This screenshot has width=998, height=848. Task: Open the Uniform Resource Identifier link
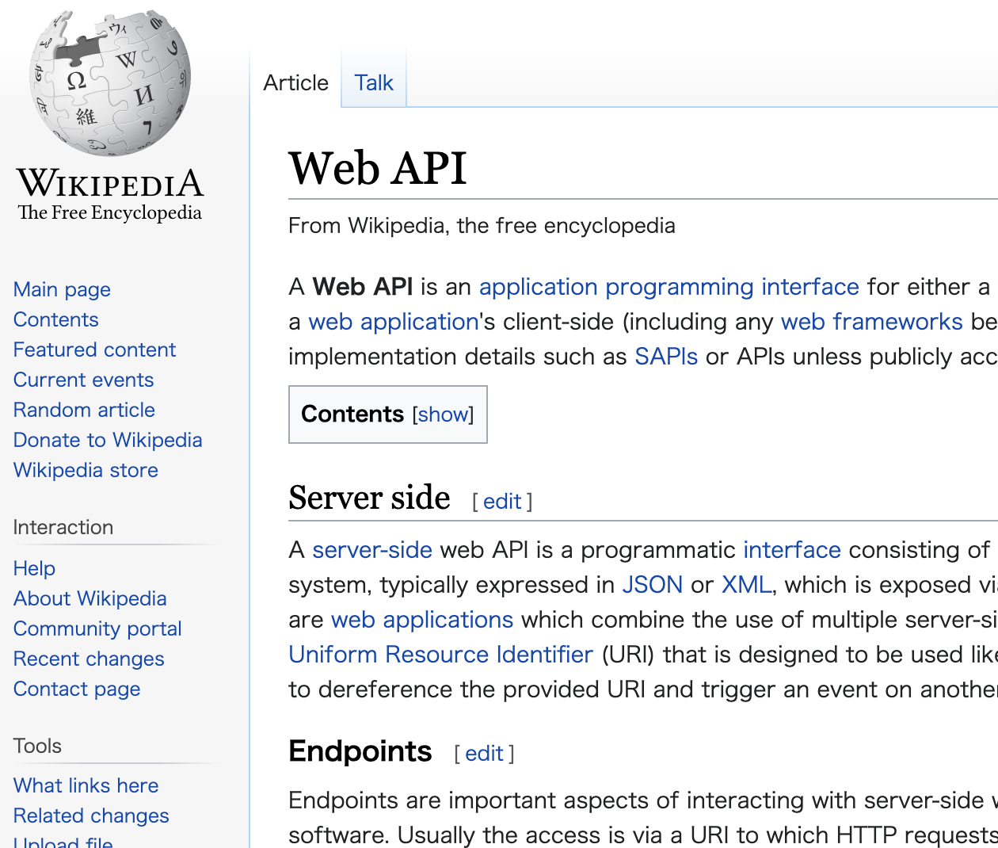point(440,654)
